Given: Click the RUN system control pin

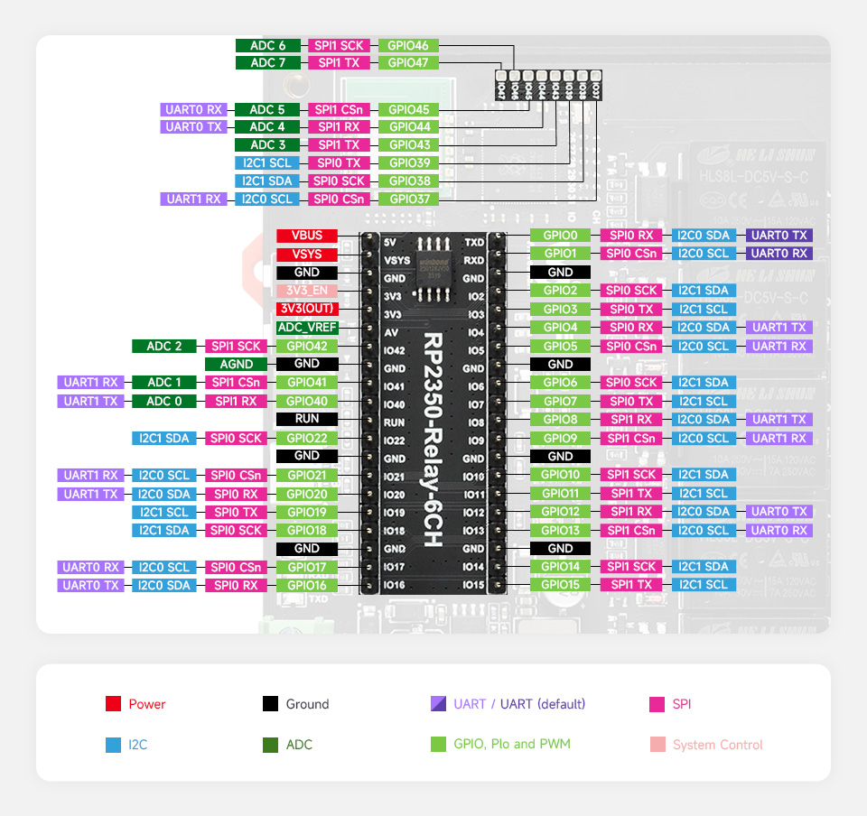Looking at the screenshot, I should pyautogui.click(x=309, y=419).
